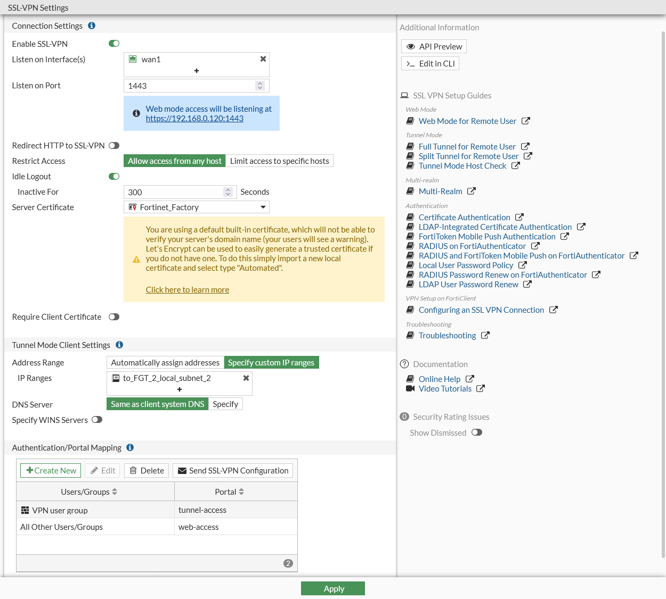Click the Apply button

[333, 588]
